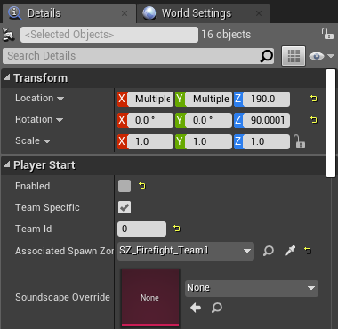
Task: Click the Team Id value field
Action: click(x=141, y=229)
